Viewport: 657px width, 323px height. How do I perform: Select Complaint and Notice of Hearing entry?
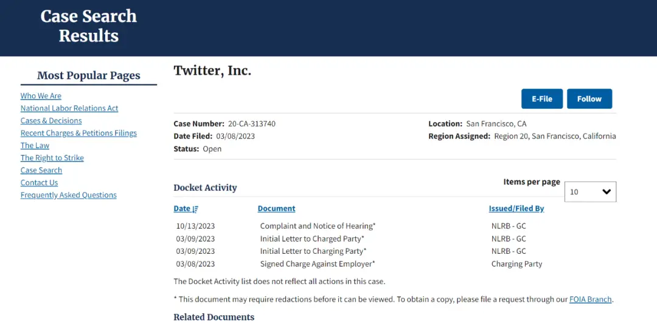tap(318, 226)
